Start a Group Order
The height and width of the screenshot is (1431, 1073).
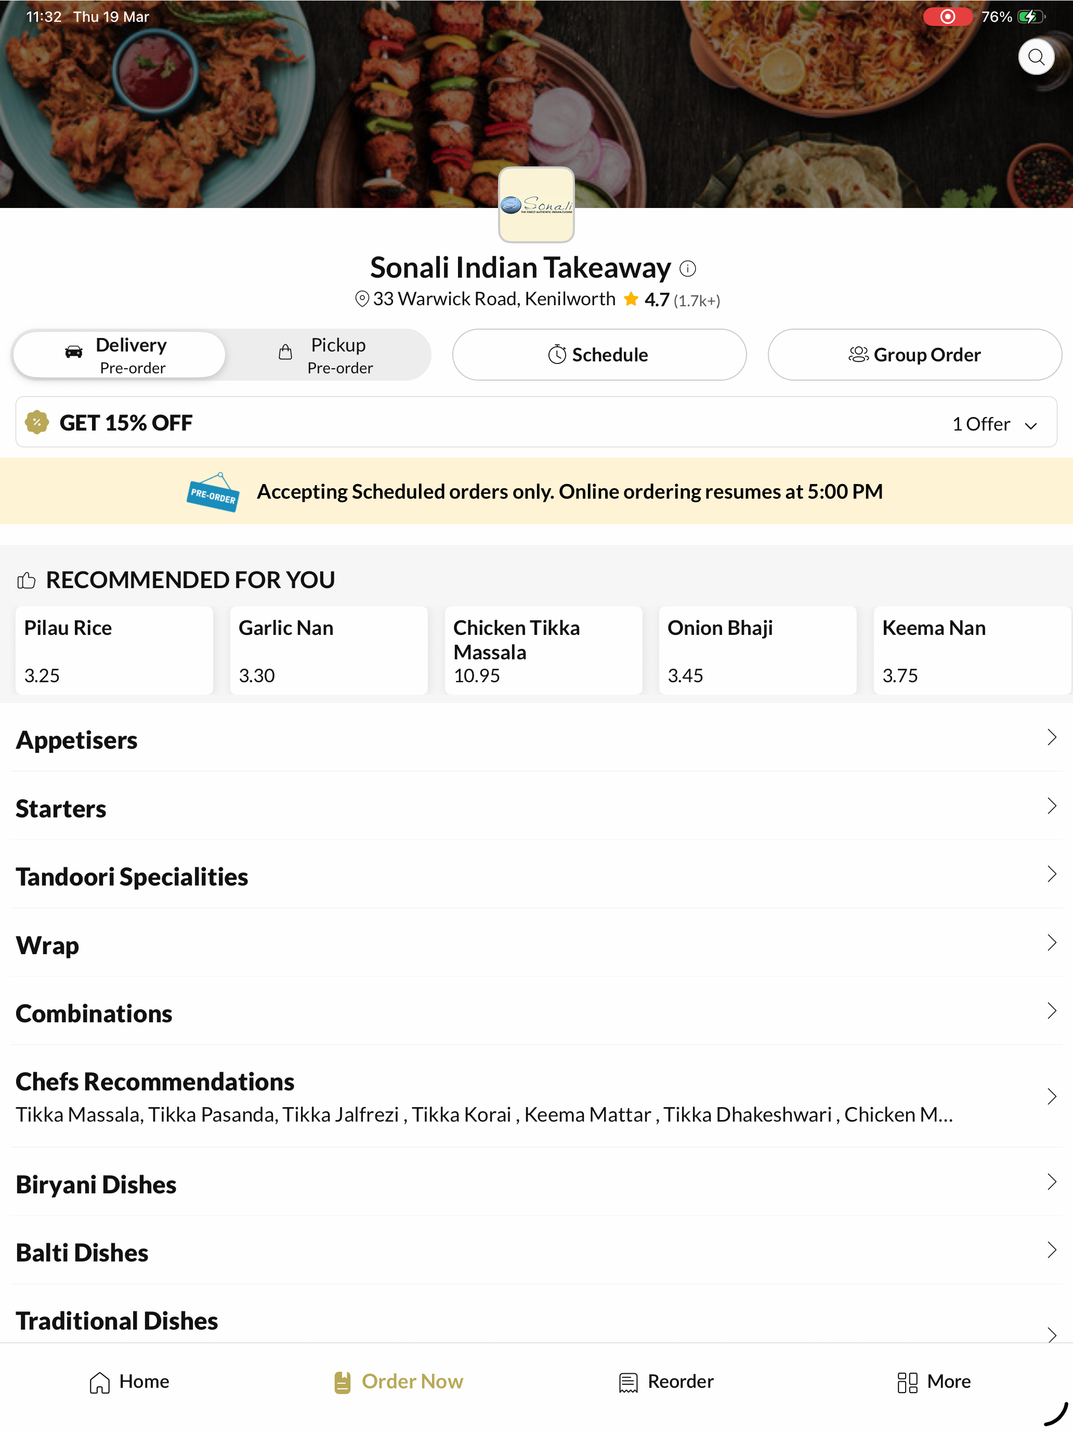coord(914,355)
